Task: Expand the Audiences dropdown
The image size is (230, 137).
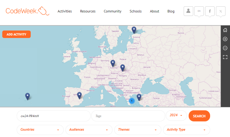Action: point(89,130)
